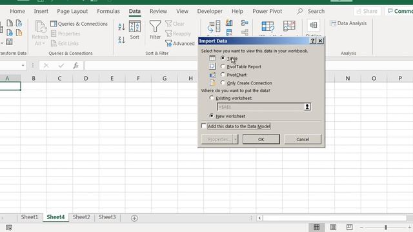Viewport: 413px width, 232px height.
Task: Select the Table radio option
Action: coord(223,58)
